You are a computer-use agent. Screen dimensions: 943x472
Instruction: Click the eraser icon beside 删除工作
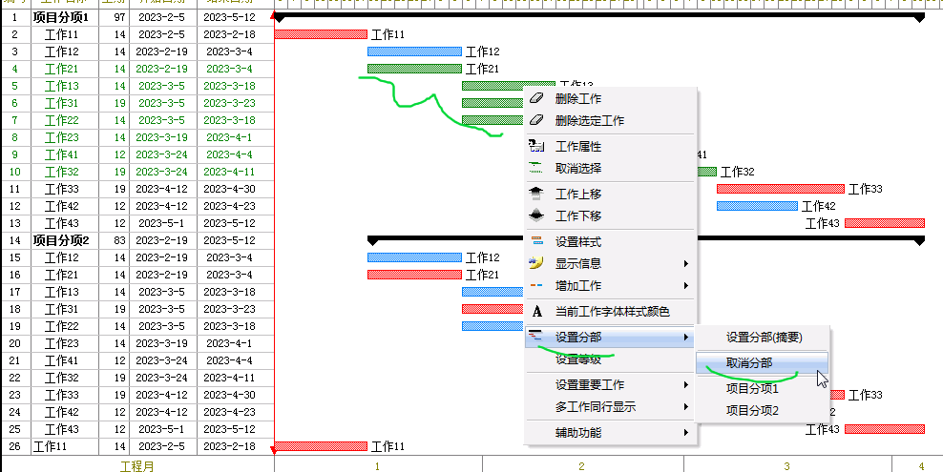coord(536,98)
